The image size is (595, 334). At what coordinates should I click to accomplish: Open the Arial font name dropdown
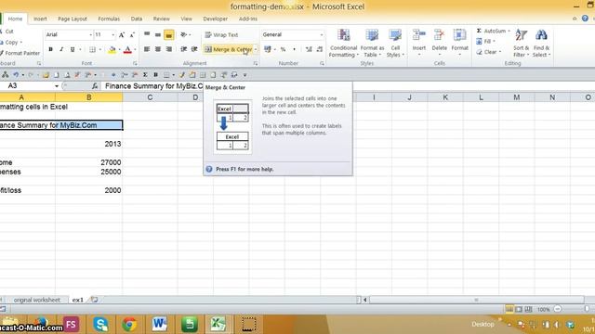(90, 35)
